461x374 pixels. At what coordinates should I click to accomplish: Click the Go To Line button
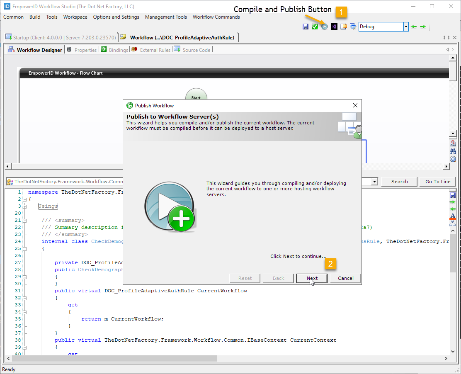[x=437, y=181]
